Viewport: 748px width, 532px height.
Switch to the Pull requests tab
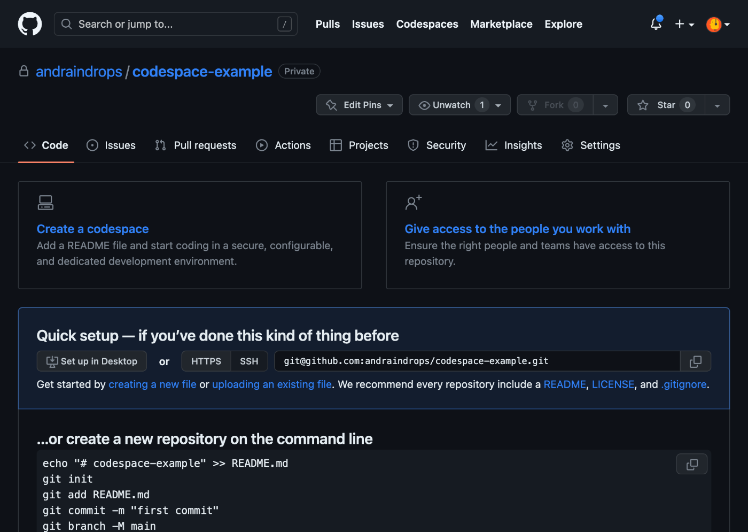(x=196, y=145)
